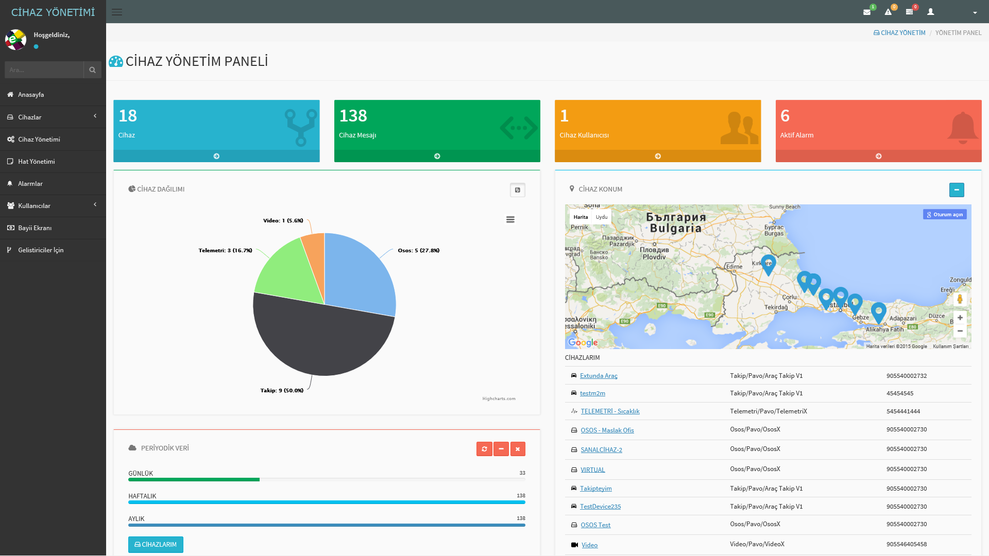
Task: Toggle the hamburger sidebar menu
Action: [x=117, y=12]
